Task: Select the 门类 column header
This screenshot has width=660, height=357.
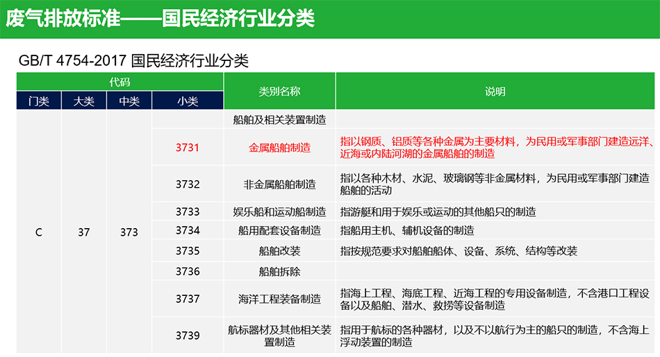Action: coord(39,101)
